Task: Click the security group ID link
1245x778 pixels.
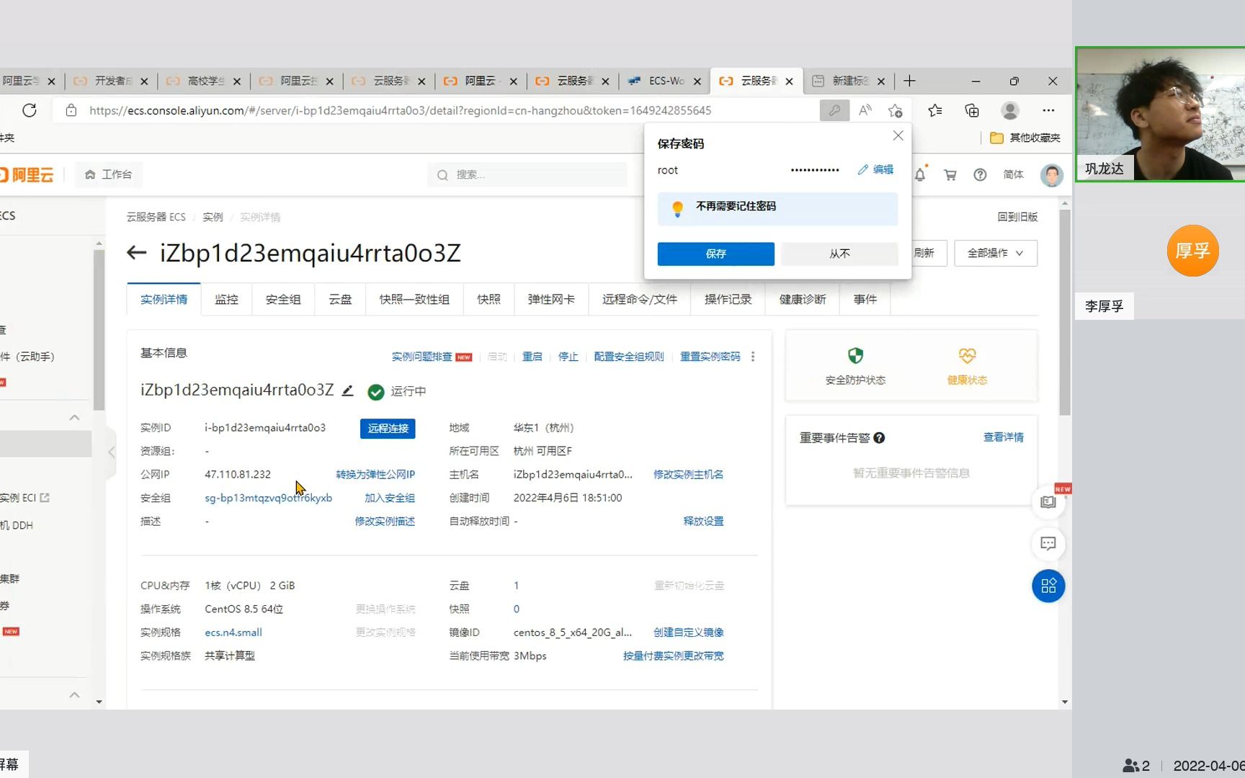Action: [268, 498]
